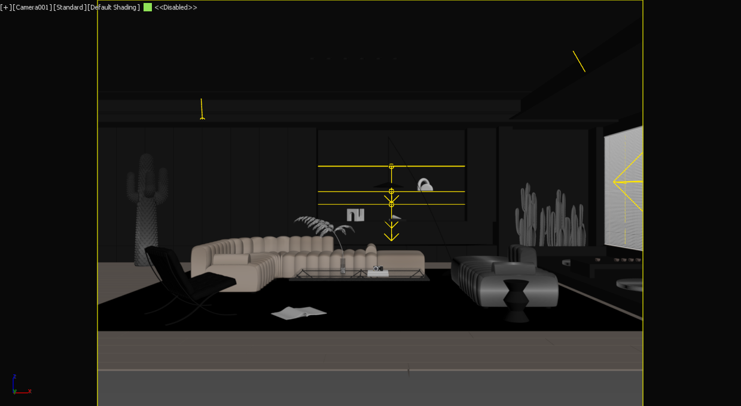Select the yellow light gizmo at the window
741x406 pixels.
click(628, 182)
